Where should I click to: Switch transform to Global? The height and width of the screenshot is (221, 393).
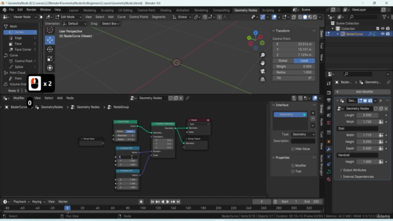point(282,61)
